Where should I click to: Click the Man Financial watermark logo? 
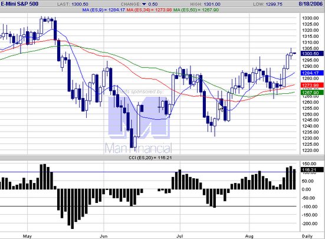pos(139,125)
